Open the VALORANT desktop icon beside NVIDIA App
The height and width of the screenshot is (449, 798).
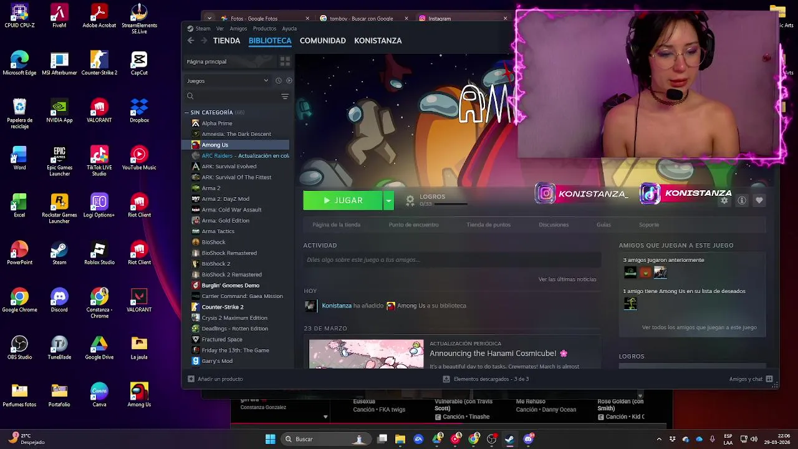click(x=99, y=111)
